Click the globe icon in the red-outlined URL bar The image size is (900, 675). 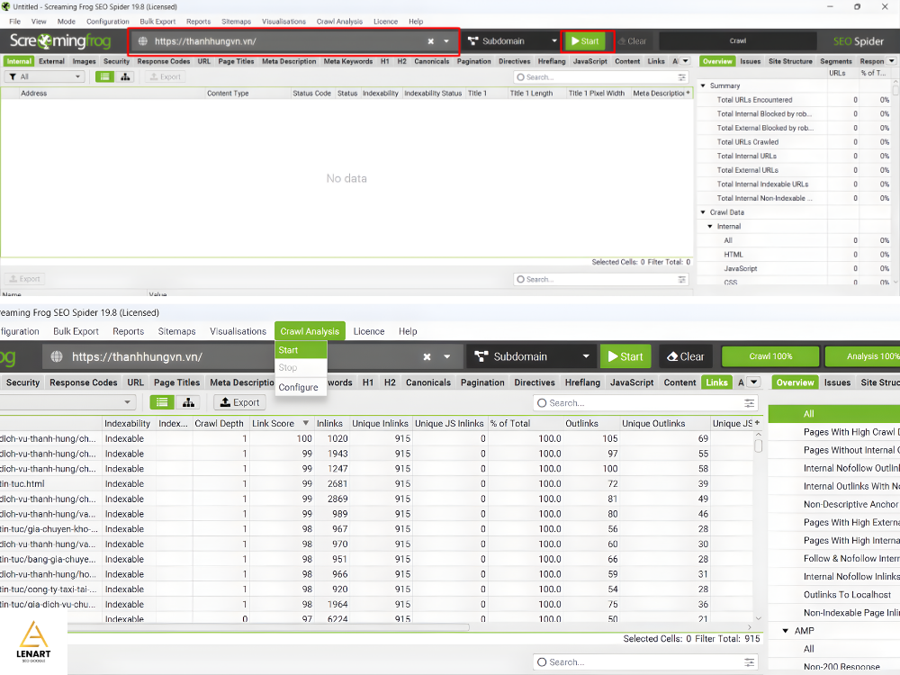(x=142, y=40)
